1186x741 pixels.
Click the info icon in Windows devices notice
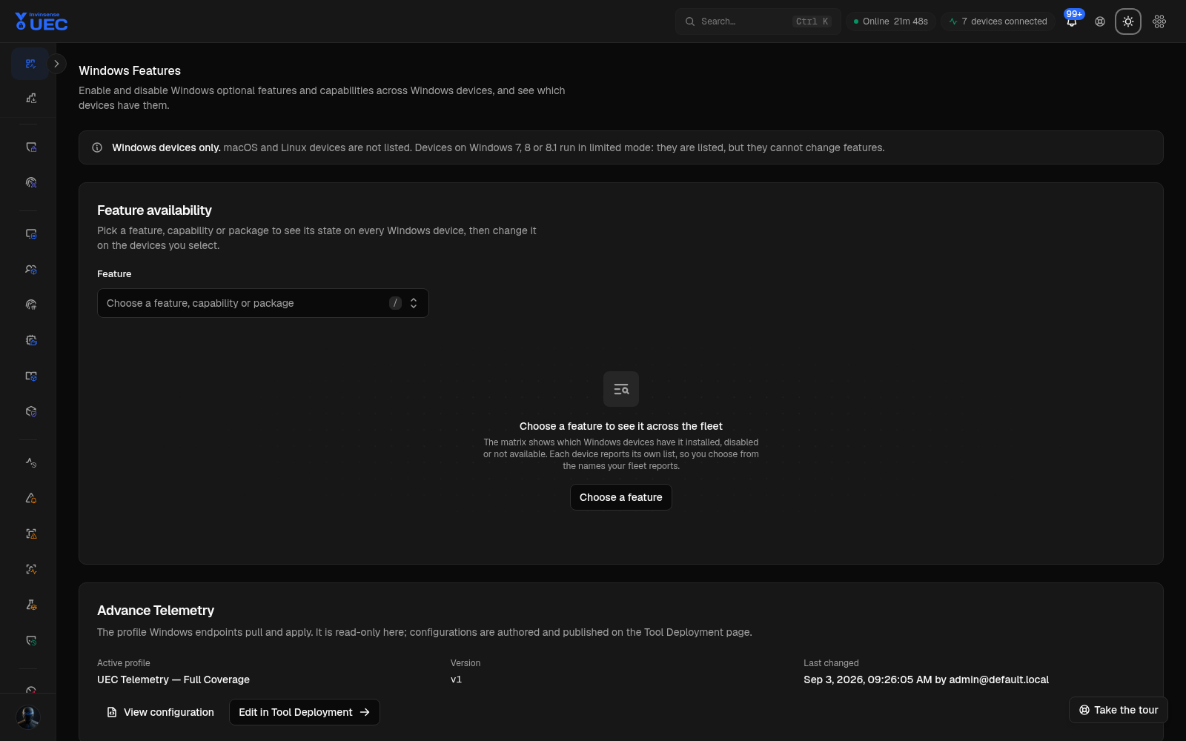pyautogui.click(x=97, y=147)
